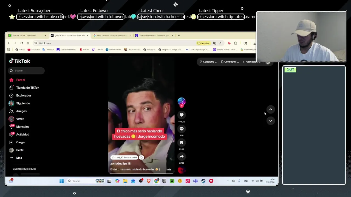
Task: Click Conseguir app button in TikTok header
Action: (230, 62)
